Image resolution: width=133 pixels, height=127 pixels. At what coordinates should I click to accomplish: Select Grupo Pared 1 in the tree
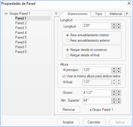pos(20,13)
